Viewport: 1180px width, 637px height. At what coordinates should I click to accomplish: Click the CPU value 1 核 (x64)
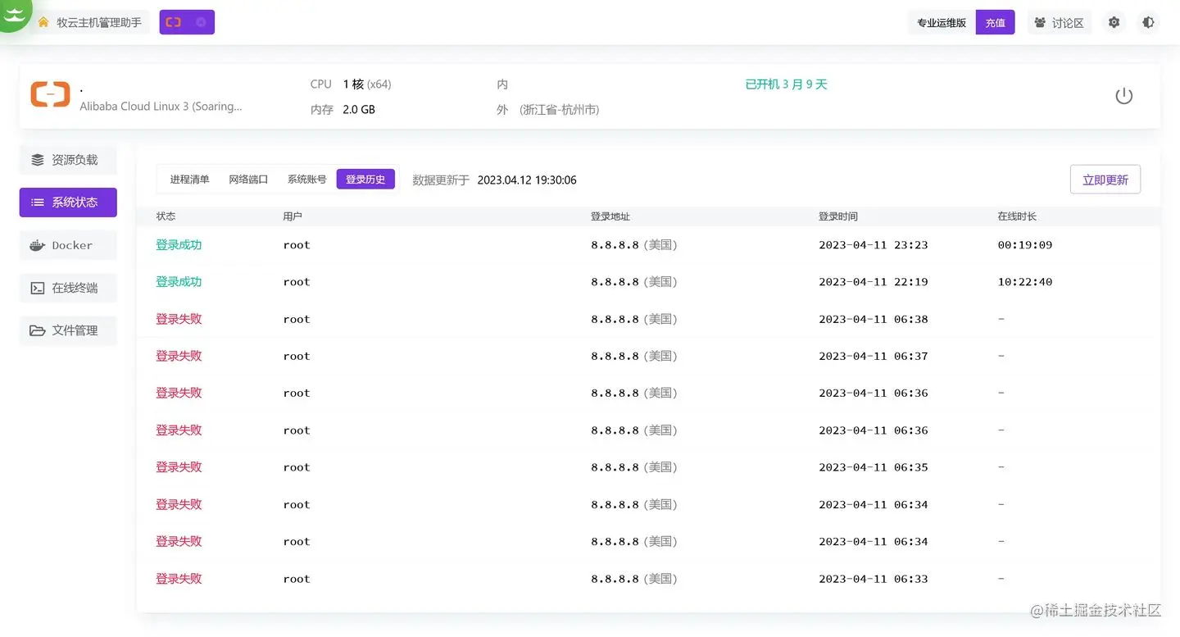pos(367,84)
